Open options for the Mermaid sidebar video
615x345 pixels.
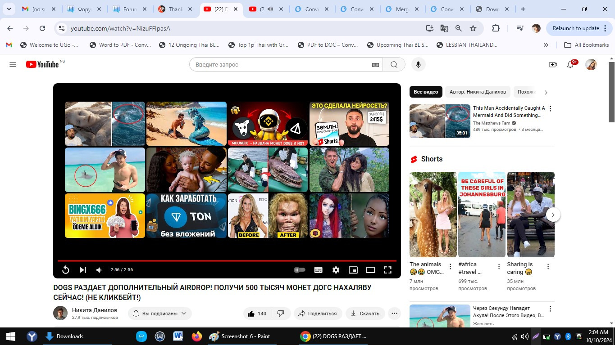click(550, 108)
